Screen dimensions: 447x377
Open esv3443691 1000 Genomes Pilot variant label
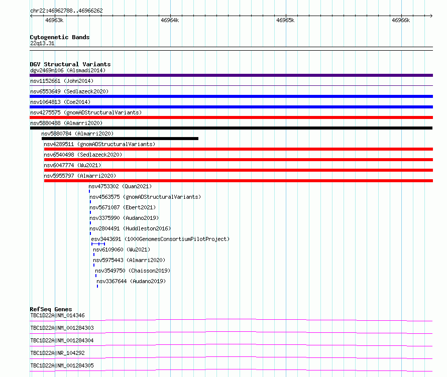(160, 239)
